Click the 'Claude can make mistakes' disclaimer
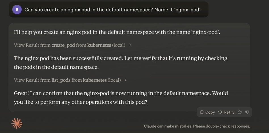 (x=197, y=126)
